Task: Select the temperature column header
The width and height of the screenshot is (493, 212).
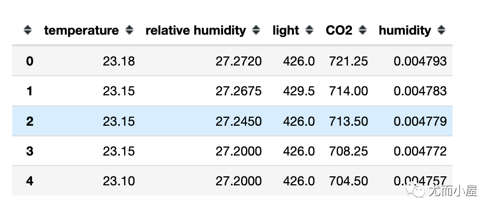Action: pos(81,30)
